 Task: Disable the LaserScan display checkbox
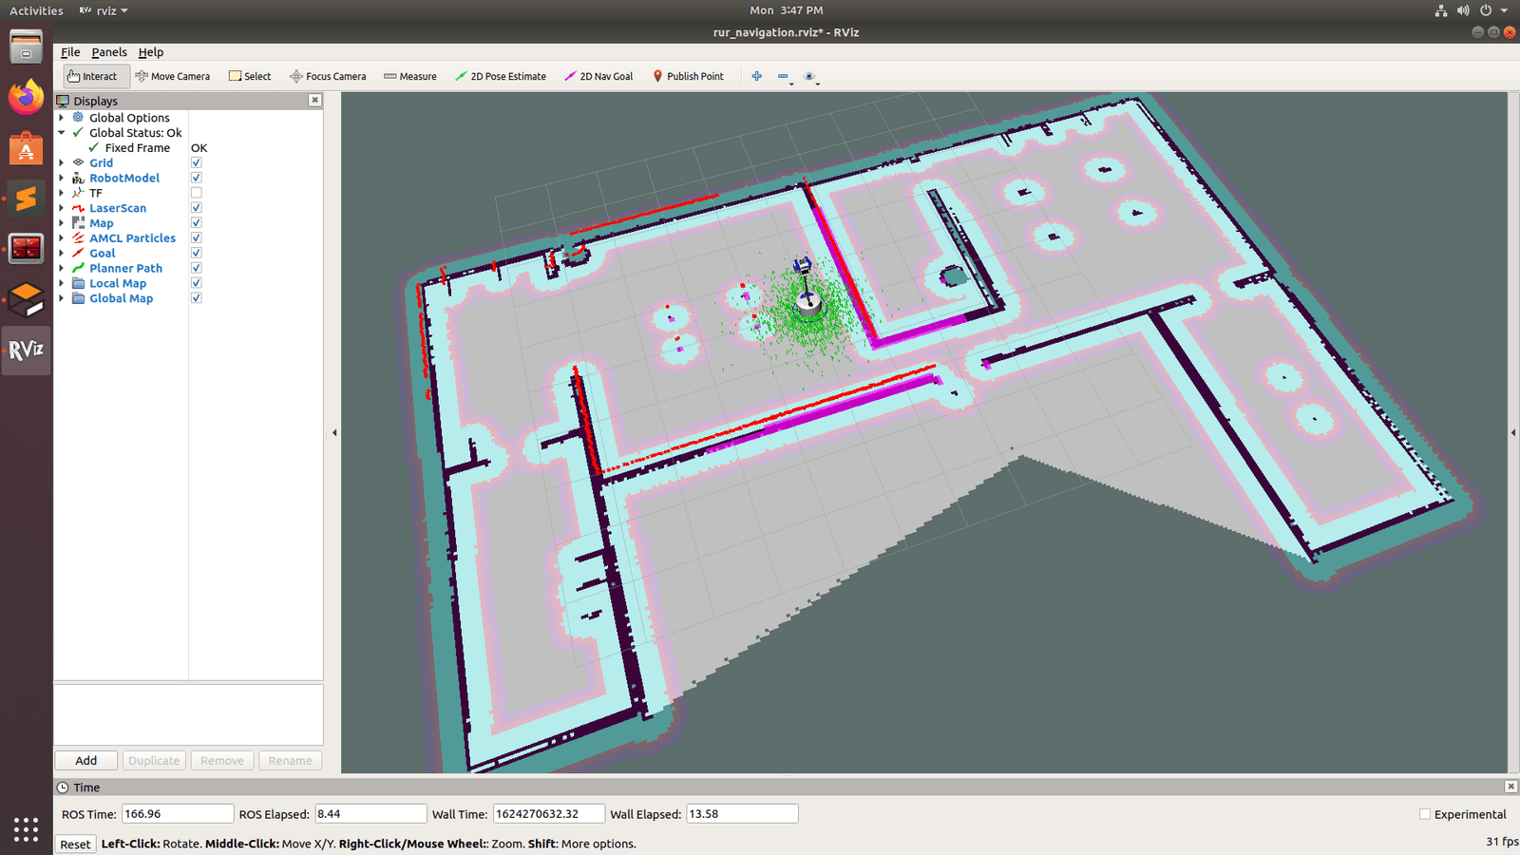[196, 208]
